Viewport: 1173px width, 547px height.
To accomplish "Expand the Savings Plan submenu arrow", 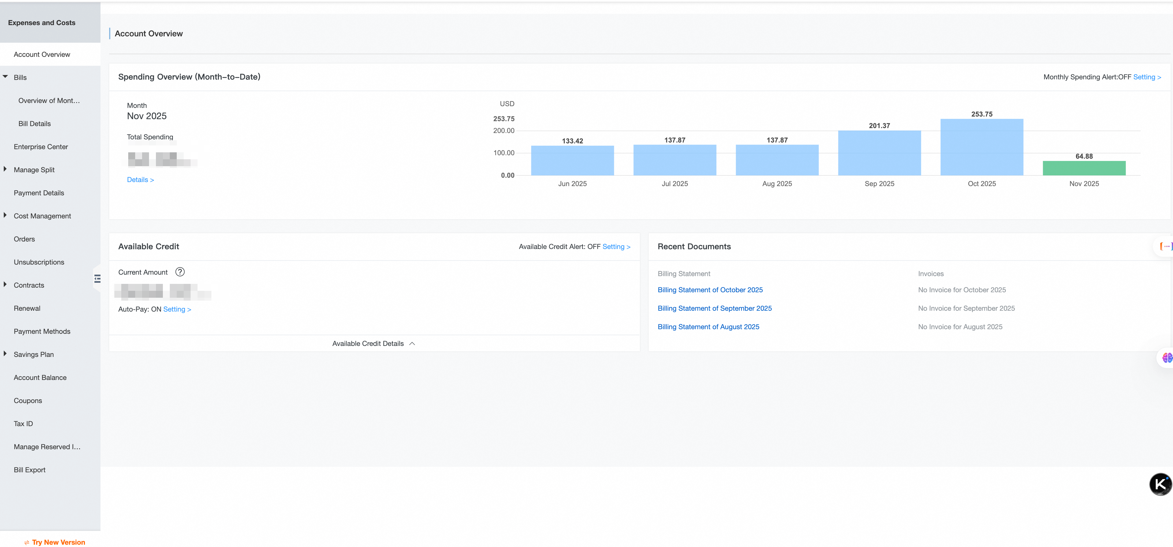I will tap(5, 354).
